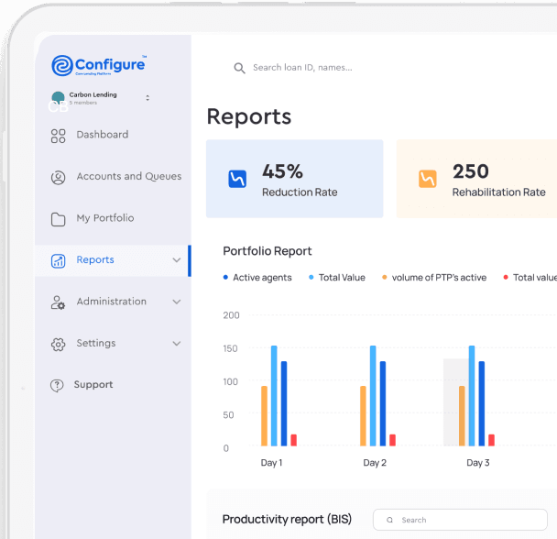The image size is (557, 539).
Task: Click Day 3 orange bar
Action: click(x=462, y=416)
